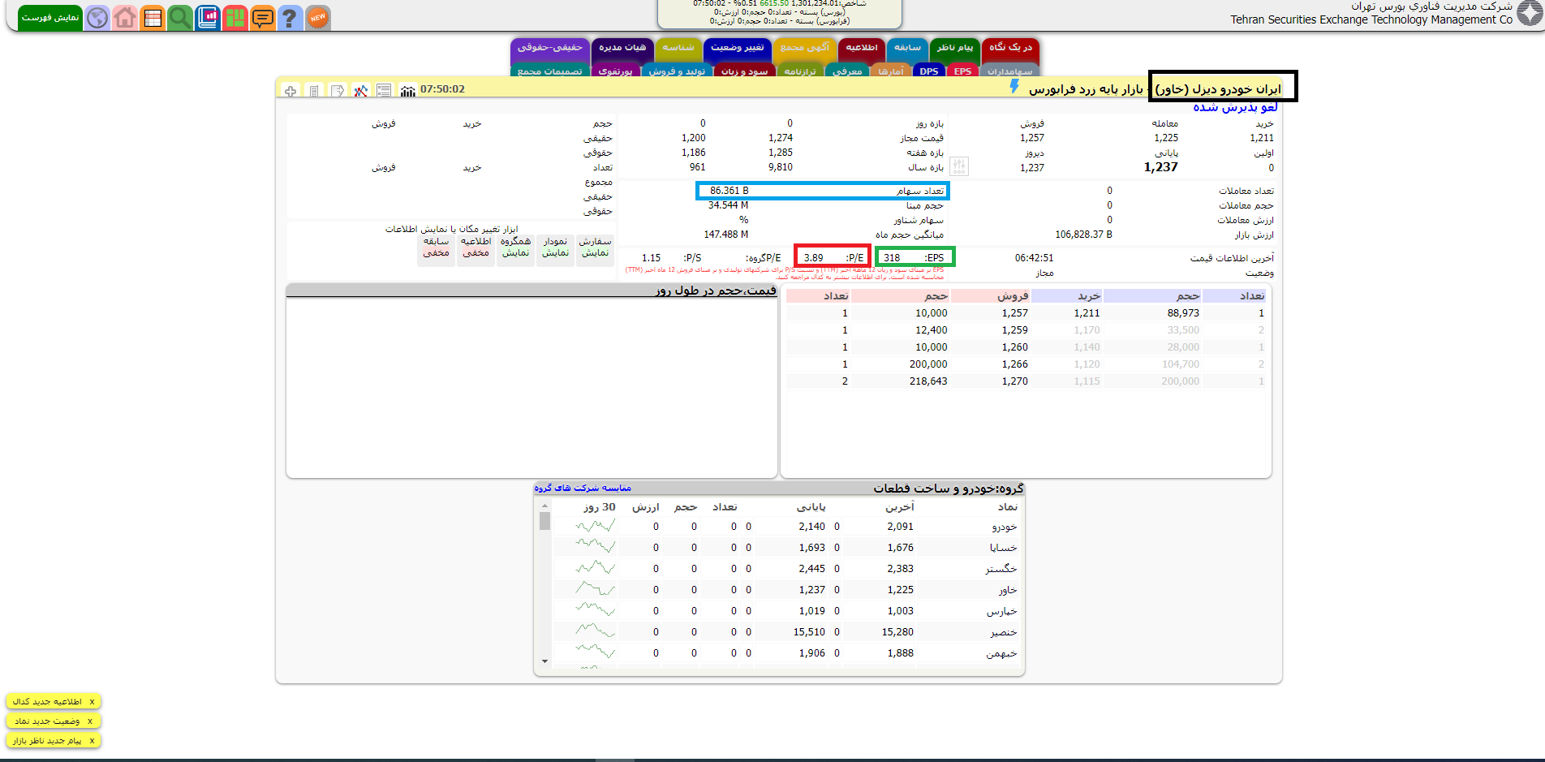1545x762 pixels.
Task: Open the سهامداران tab
Action: [x=1009, y=71]
